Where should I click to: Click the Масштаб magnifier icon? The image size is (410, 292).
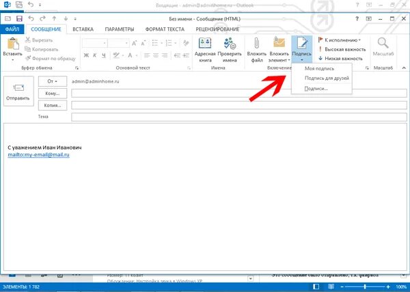[383, 43]
